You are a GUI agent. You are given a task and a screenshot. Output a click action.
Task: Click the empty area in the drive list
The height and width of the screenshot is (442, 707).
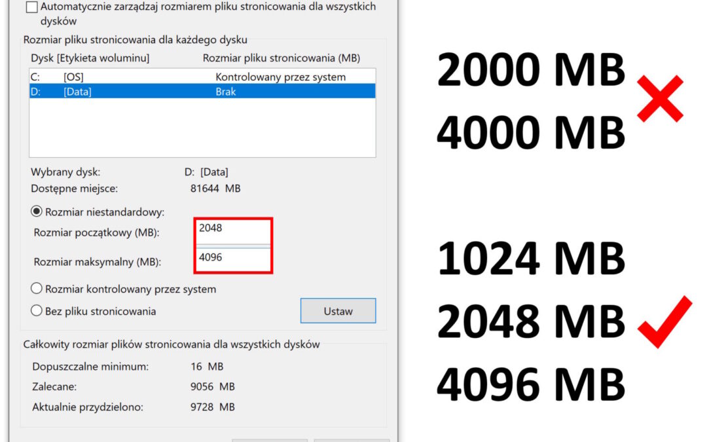[x=202, y=128]
